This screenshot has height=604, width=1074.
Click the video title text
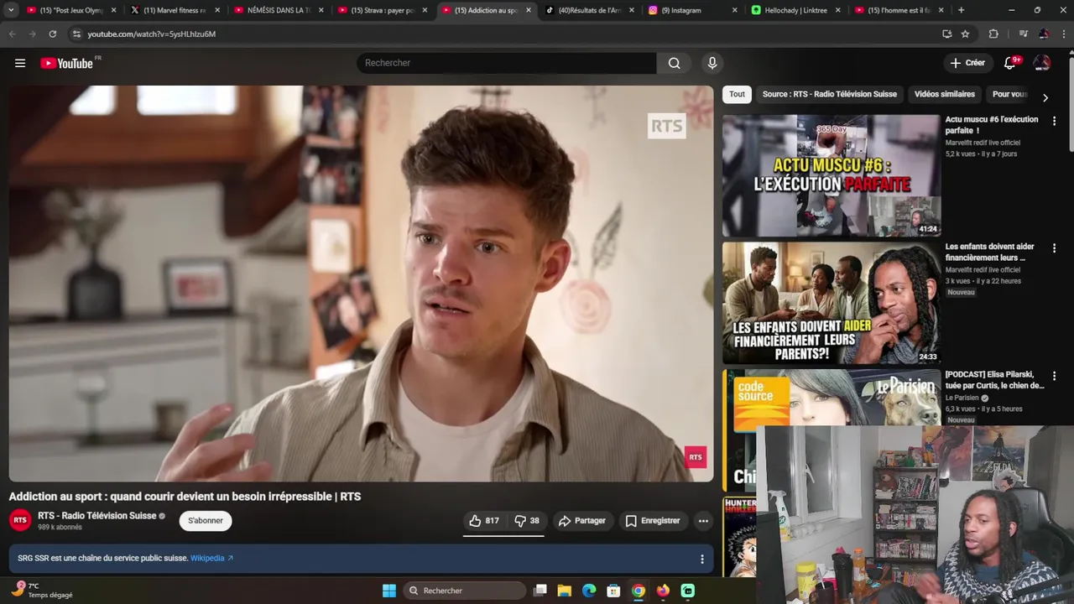pyautogui.click(x=185, y=497)
